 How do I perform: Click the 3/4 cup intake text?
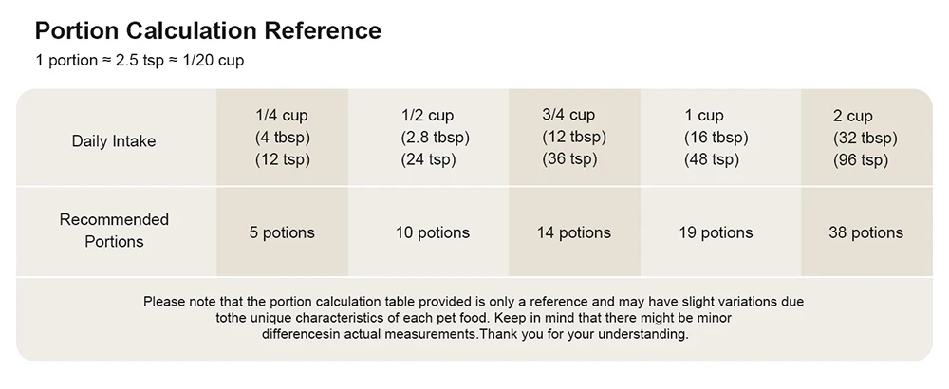tap(568, 115)
